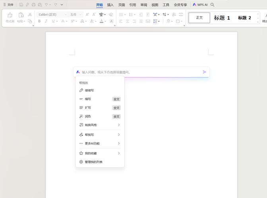
Task: Switch to the 插入 tab
Action: pos(110,5)
